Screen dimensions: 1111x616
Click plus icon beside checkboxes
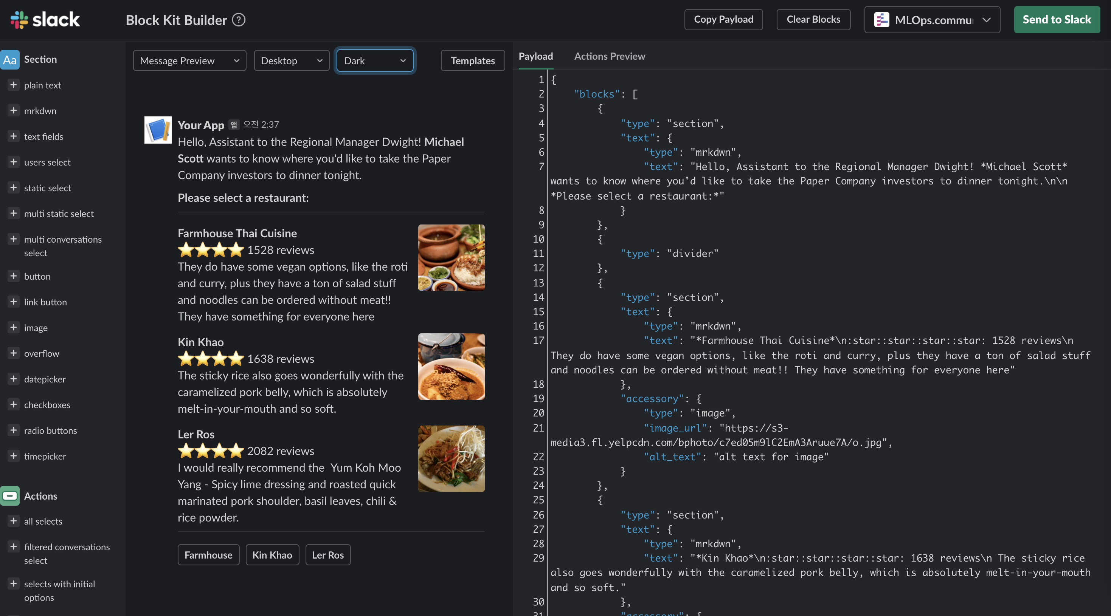pyautogui.click(x=13, y=404)
